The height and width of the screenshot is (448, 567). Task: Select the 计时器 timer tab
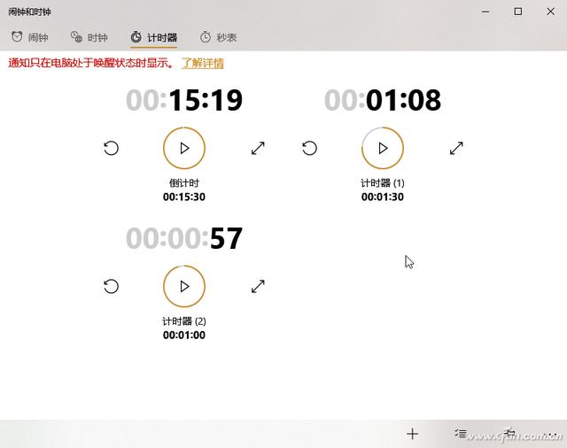[x=153, y=37]
